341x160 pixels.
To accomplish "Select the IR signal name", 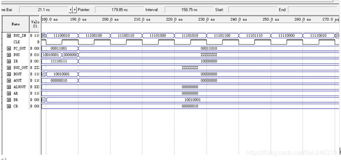I will (15, 61).
